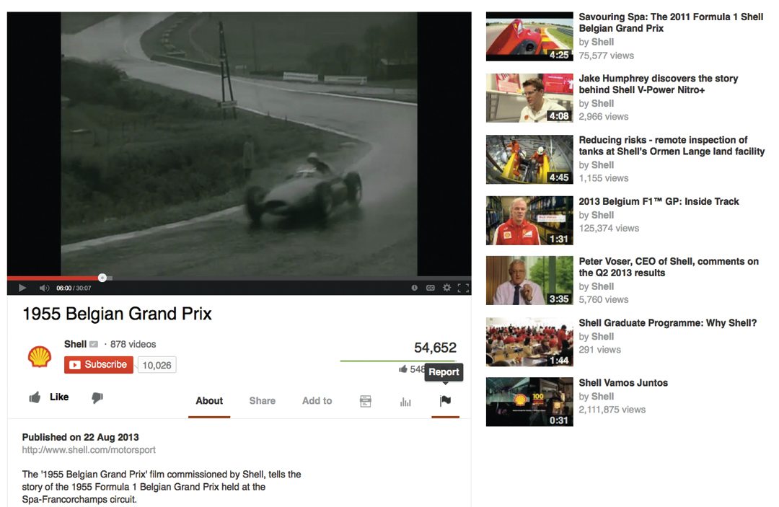Switch to the About tab
This screenshot has height=507, width=779.
209,401
